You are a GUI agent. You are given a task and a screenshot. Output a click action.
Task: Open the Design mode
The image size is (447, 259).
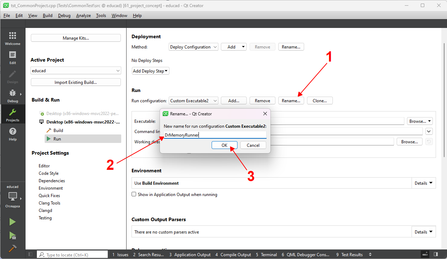click(12, 76)
